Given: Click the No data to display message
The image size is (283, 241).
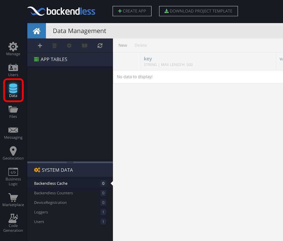Looking at the screenshot, I should coord(135,77).
